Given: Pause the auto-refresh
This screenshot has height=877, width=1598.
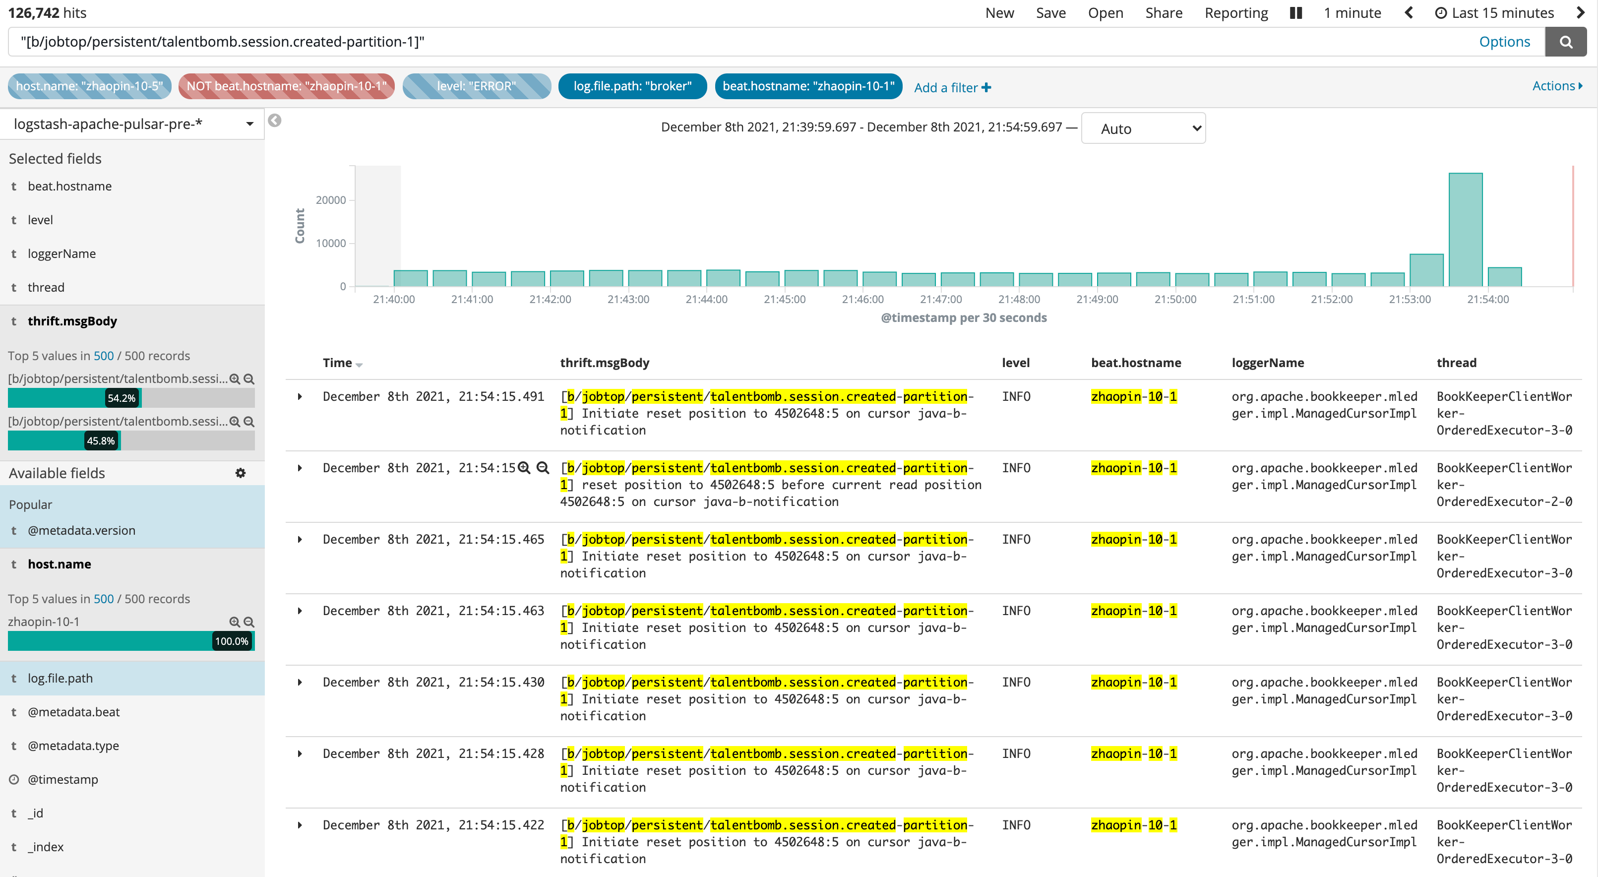Looking at the screenshot, I should point(1295,13).
